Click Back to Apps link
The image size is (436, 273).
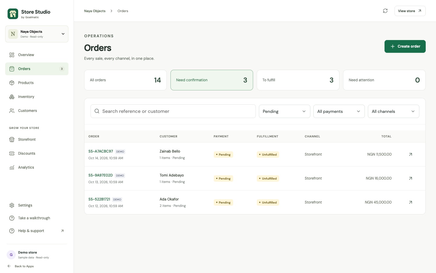coord(21,266)
